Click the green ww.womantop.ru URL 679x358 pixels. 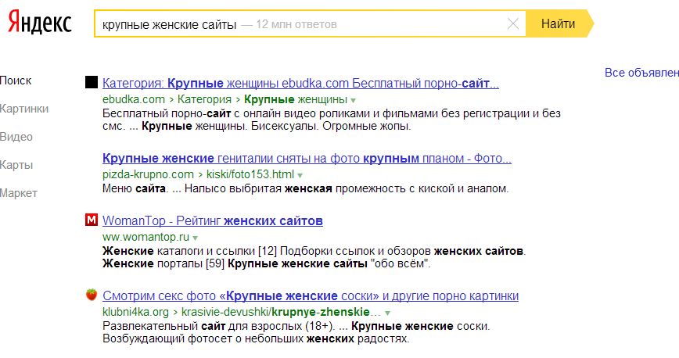pyautogui.click(x=145, y=236)
